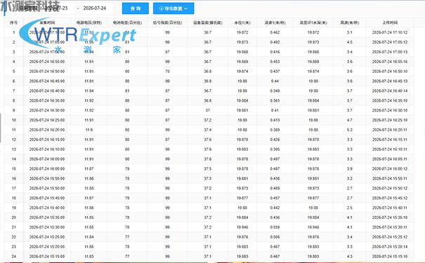Select collection time 2026-07-24 15:25:00
This screenshot has width=425, height=263.
tap(47, 237)
